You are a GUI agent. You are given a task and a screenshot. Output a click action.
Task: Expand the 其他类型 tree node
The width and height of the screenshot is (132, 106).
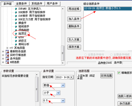[7, 48]
